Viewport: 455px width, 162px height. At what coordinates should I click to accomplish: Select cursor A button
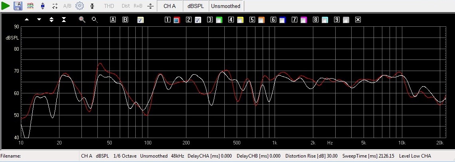coord(113,20)
